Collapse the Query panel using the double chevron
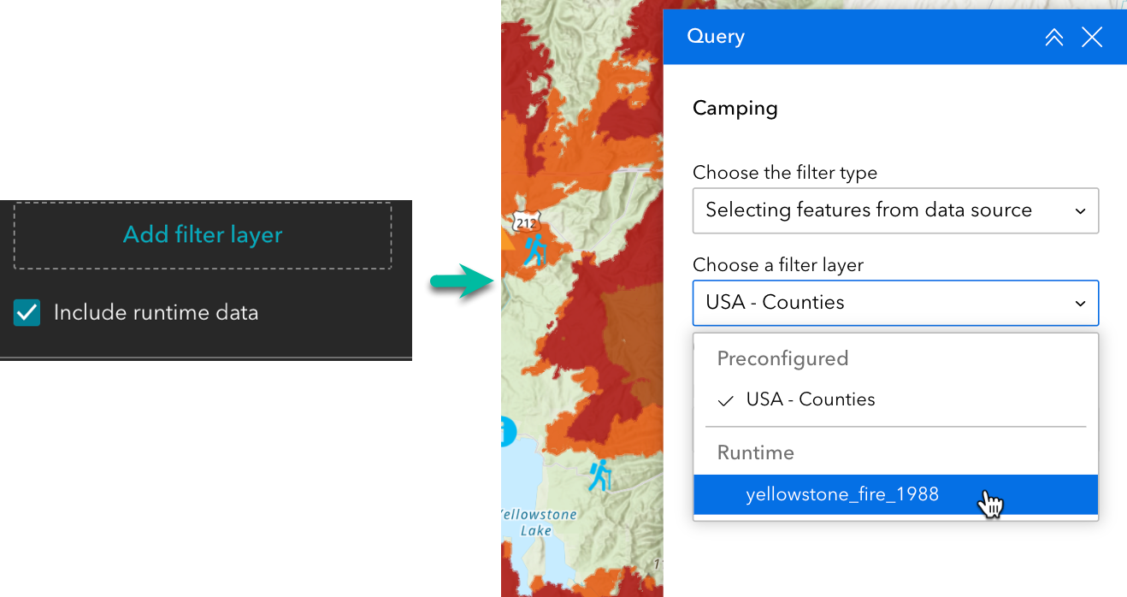Image resolution: width=1127 pixels, height=597 pixels. (1053, 37)
